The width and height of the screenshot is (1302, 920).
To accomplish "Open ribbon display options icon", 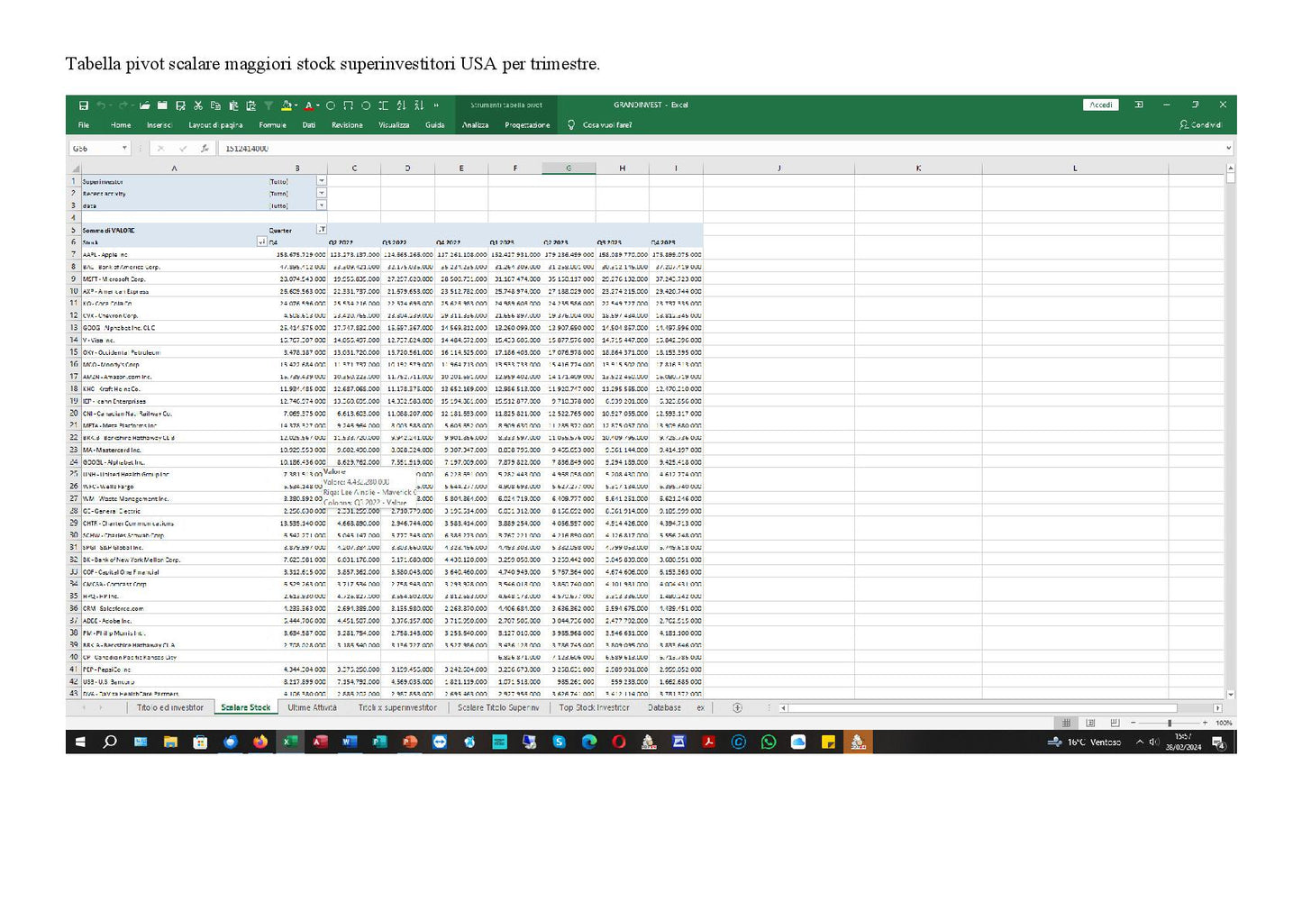I will 1139,105.
